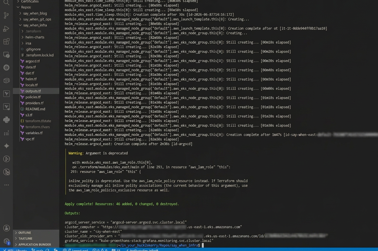
Task: Open the Kubernetes helm-wheel view
Action: [x=6, y=68]
